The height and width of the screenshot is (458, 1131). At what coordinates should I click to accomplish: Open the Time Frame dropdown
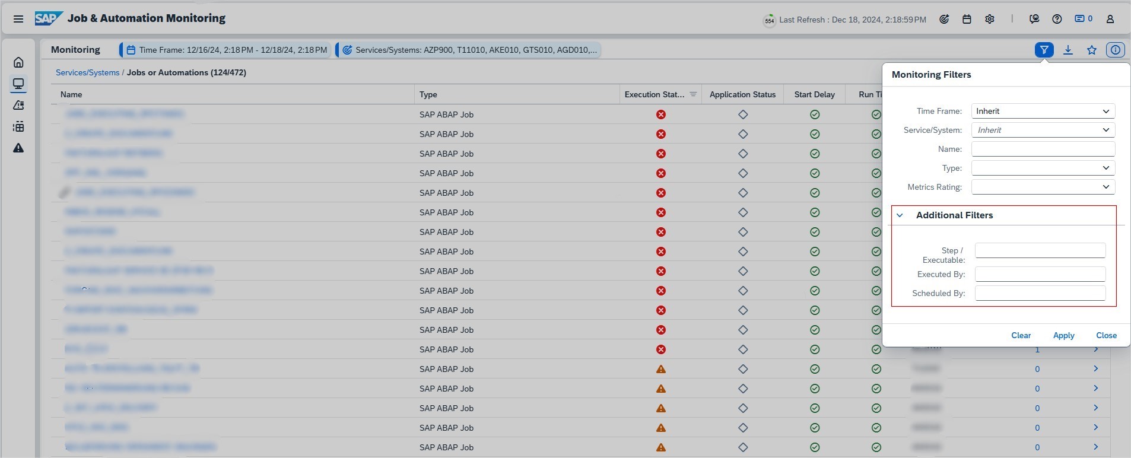1043,111
